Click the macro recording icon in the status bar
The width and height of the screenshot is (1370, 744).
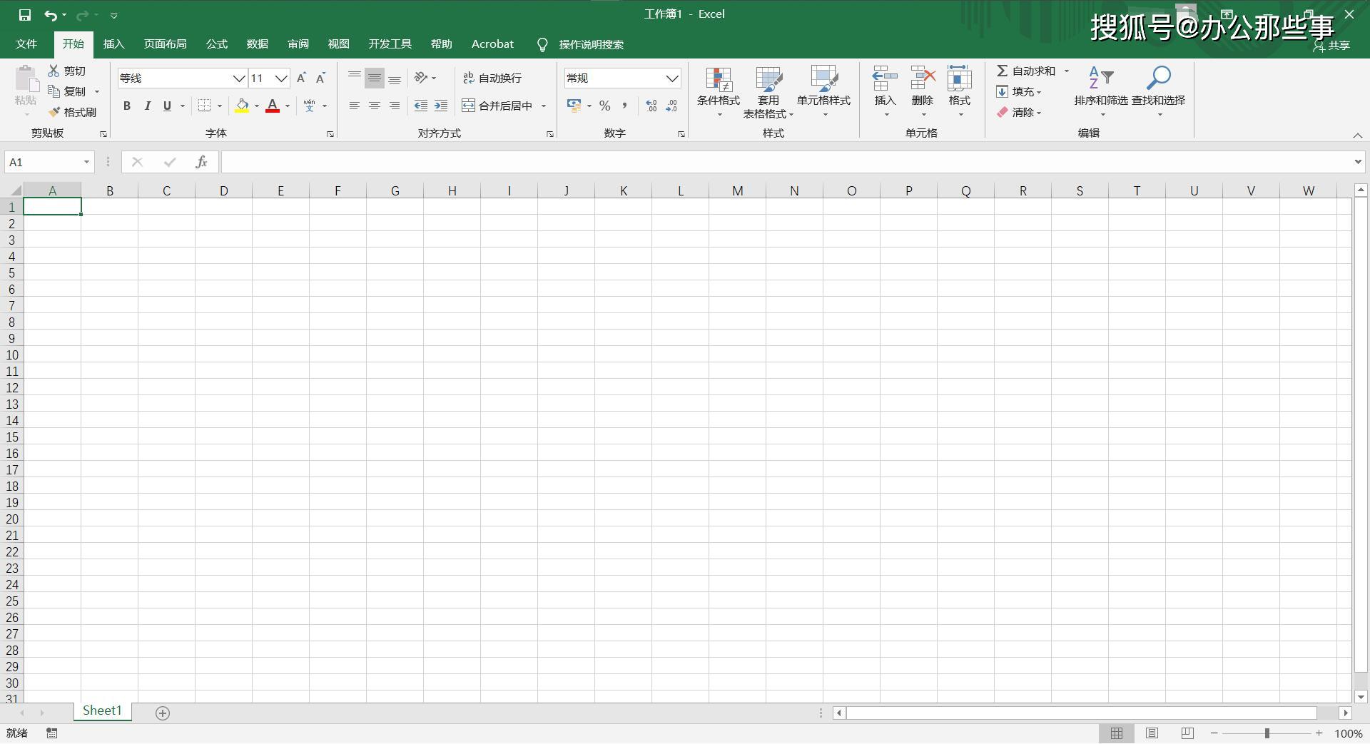[x=52, y=733]
